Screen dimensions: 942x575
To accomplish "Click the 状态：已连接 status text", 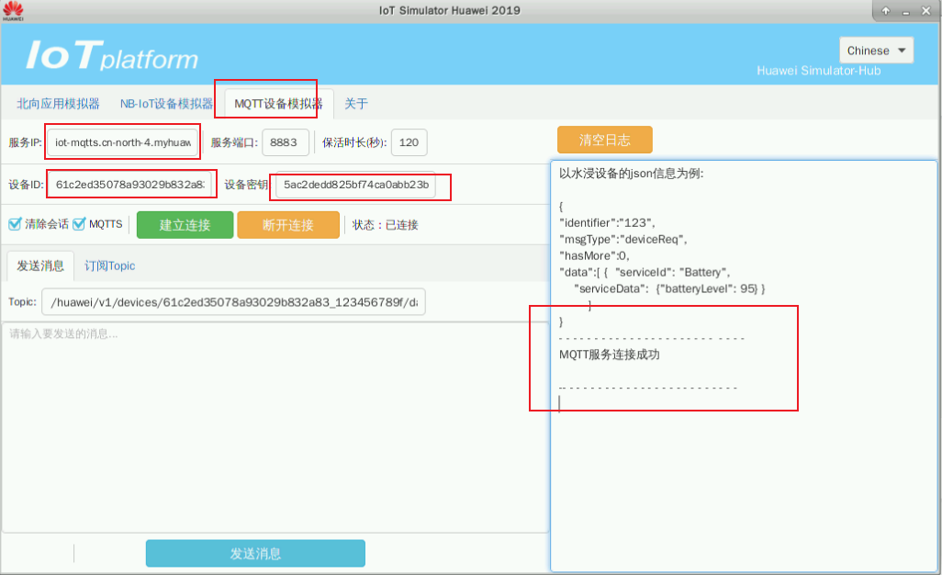I will pyautogui.click(x=385, y=225).
